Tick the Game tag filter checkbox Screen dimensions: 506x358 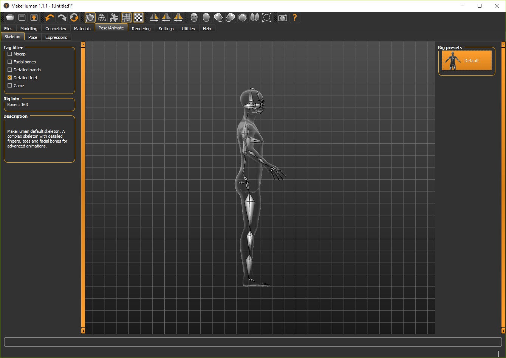click(x=10, y=86)
